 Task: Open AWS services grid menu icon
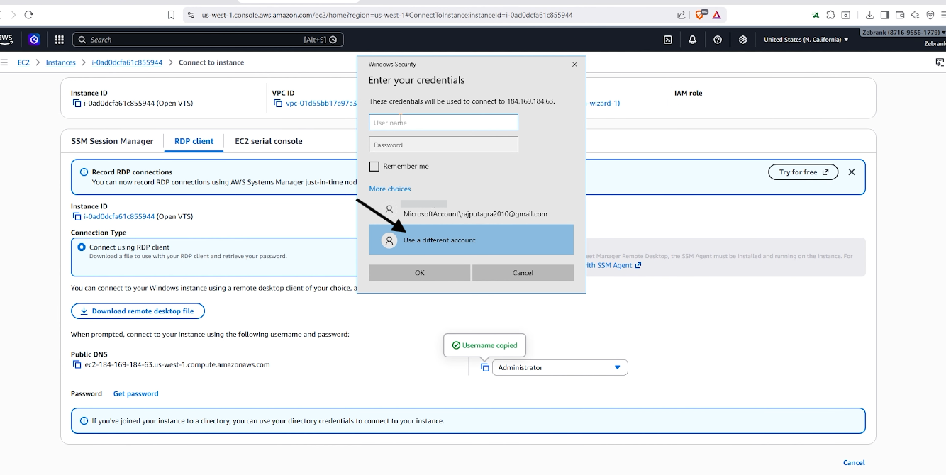tap(60, 40)
